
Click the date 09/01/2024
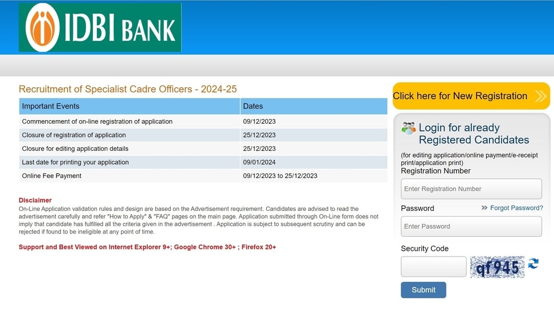click(259, 162)
